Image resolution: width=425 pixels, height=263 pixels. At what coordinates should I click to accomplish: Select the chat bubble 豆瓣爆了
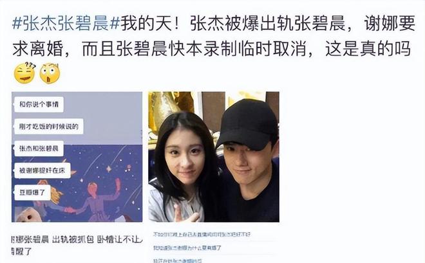pos(33,193)
